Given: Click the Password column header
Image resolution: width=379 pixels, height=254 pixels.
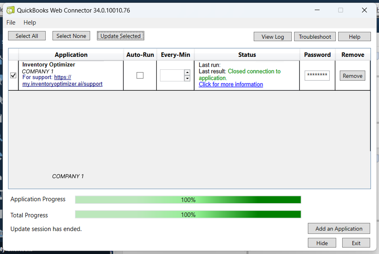Looking at the screenshot, I should click(x=317, y=55).
